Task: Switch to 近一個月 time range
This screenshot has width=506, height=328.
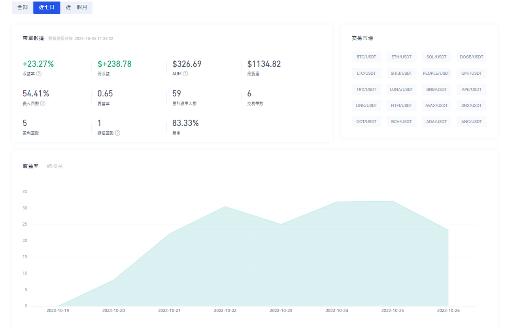Action: [x=76, y=8]
